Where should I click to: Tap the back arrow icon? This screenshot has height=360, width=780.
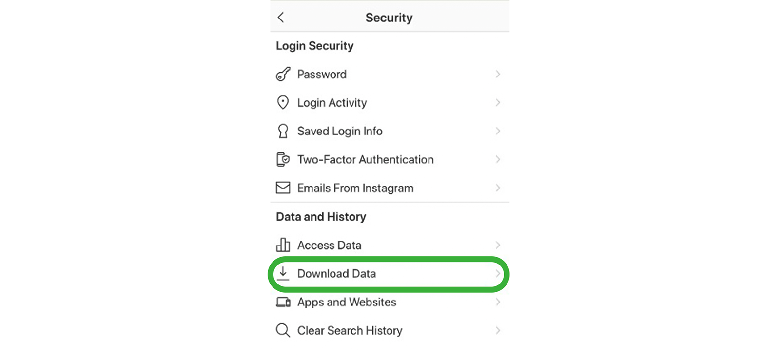click(x=281, y=18)
